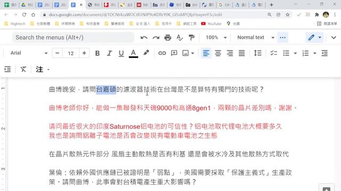
Task: Click the bulleted list icon
Action: tap(286, 53)
